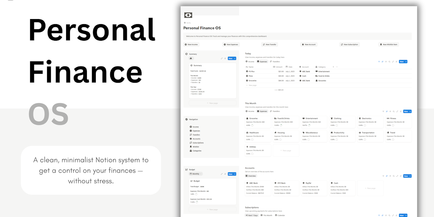Click sort icon in Today section toolbar
Viewport: 434px width, 217px height.
pyautogui.click(x=383, y=62)
